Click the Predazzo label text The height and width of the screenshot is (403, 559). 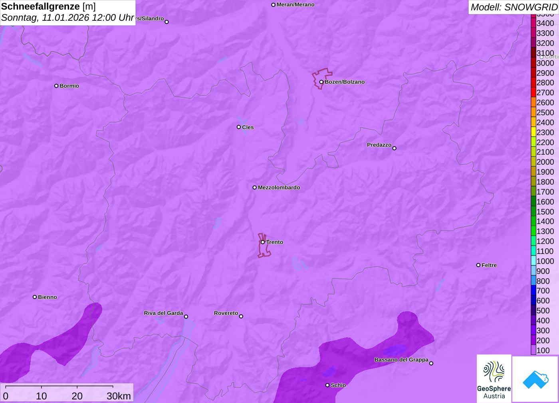(x=379, y=145)
